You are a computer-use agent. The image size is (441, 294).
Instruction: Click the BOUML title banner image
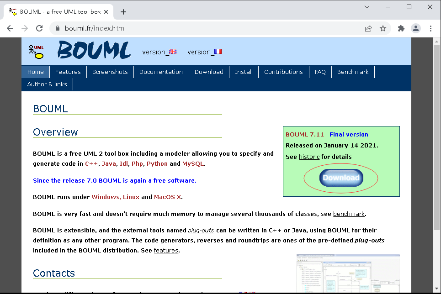click(x=94, y=50)
